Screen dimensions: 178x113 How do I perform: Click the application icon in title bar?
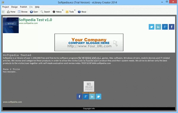click(x=3, y=2)
